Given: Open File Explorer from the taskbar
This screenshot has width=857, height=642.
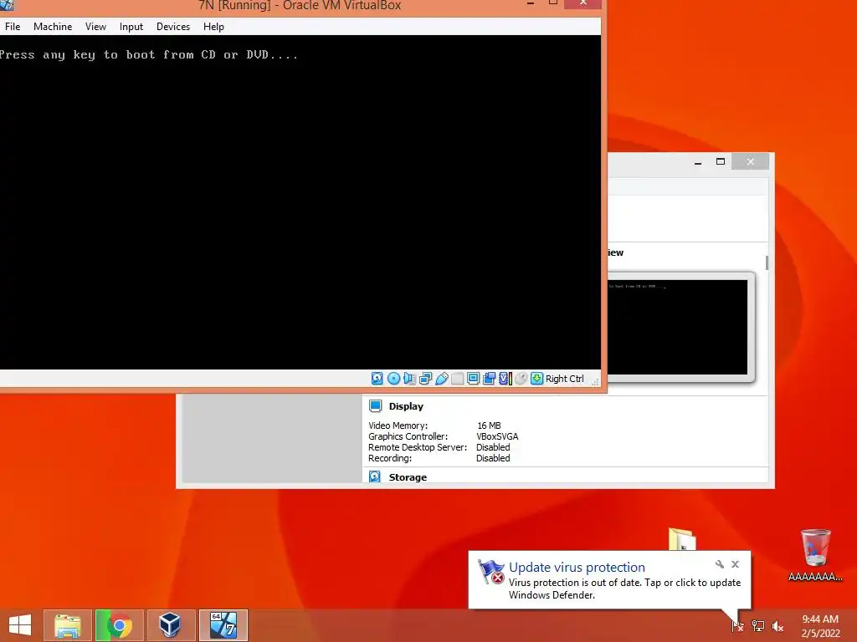Looking at the screenshot, I should [x=68, y=625].
